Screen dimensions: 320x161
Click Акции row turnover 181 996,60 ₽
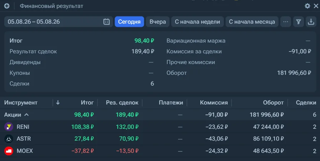pyautogui.click(x=267, y=115)
